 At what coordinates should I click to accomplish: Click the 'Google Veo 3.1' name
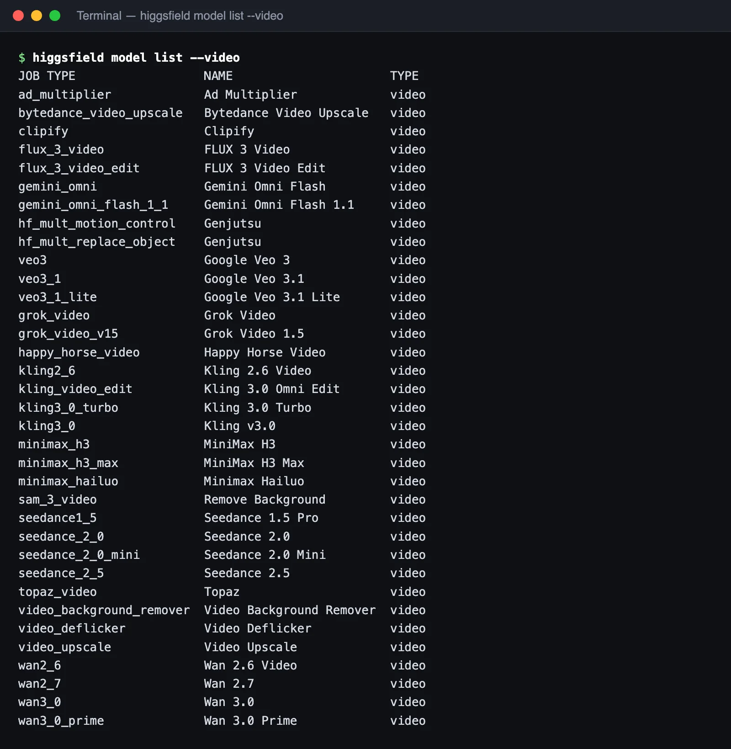(x=254, y=279)
